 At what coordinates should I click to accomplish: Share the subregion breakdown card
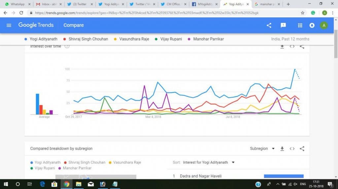click(302, 149)
